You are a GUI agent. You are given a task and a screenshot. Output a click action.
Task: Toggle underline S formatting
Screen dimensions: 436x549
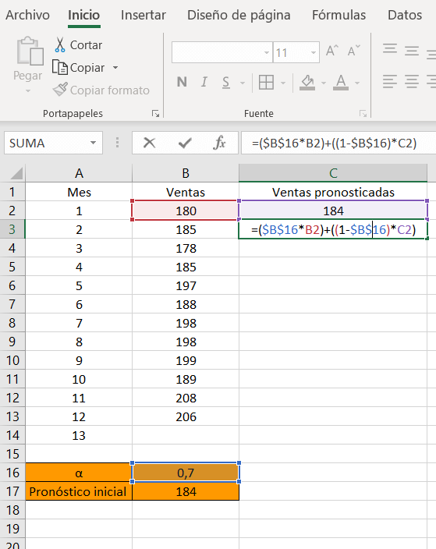(x=226, y=83)
